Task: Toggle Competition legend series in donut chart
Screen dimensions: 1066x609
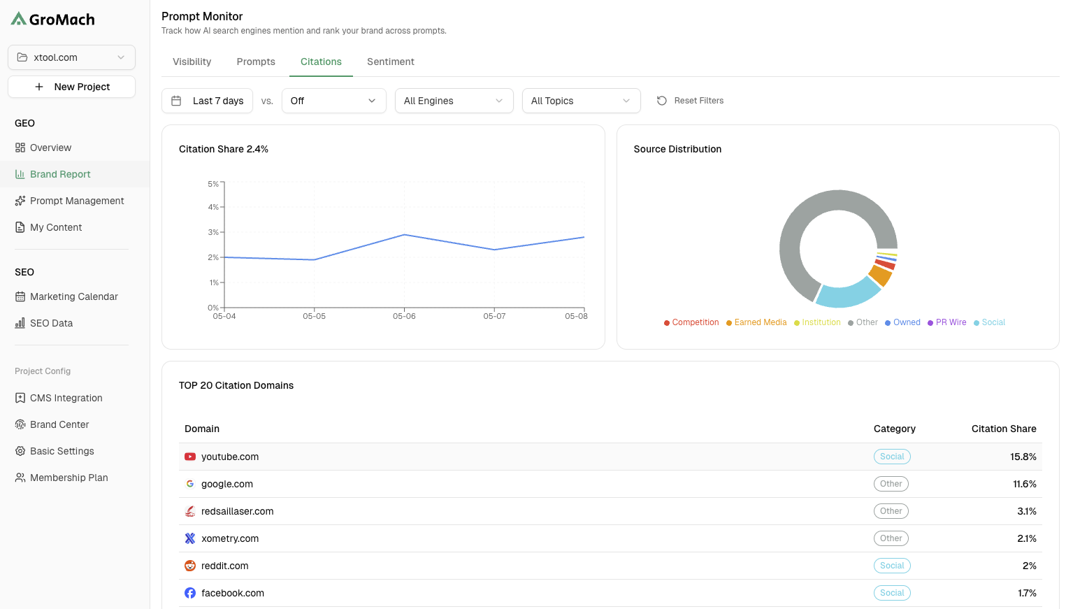Action: [691, 322]
